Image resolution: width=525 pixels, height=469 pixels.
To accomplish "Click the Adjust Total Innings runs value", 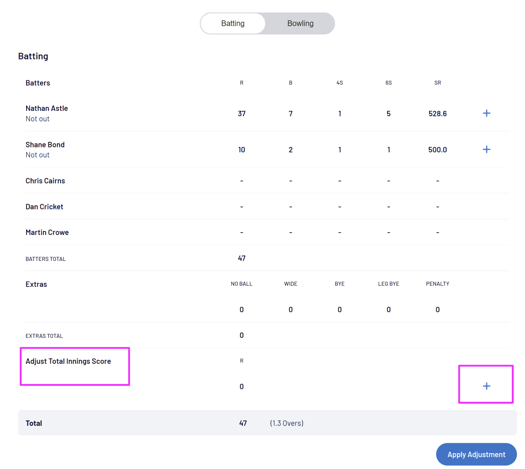I will tap(242, 387).
